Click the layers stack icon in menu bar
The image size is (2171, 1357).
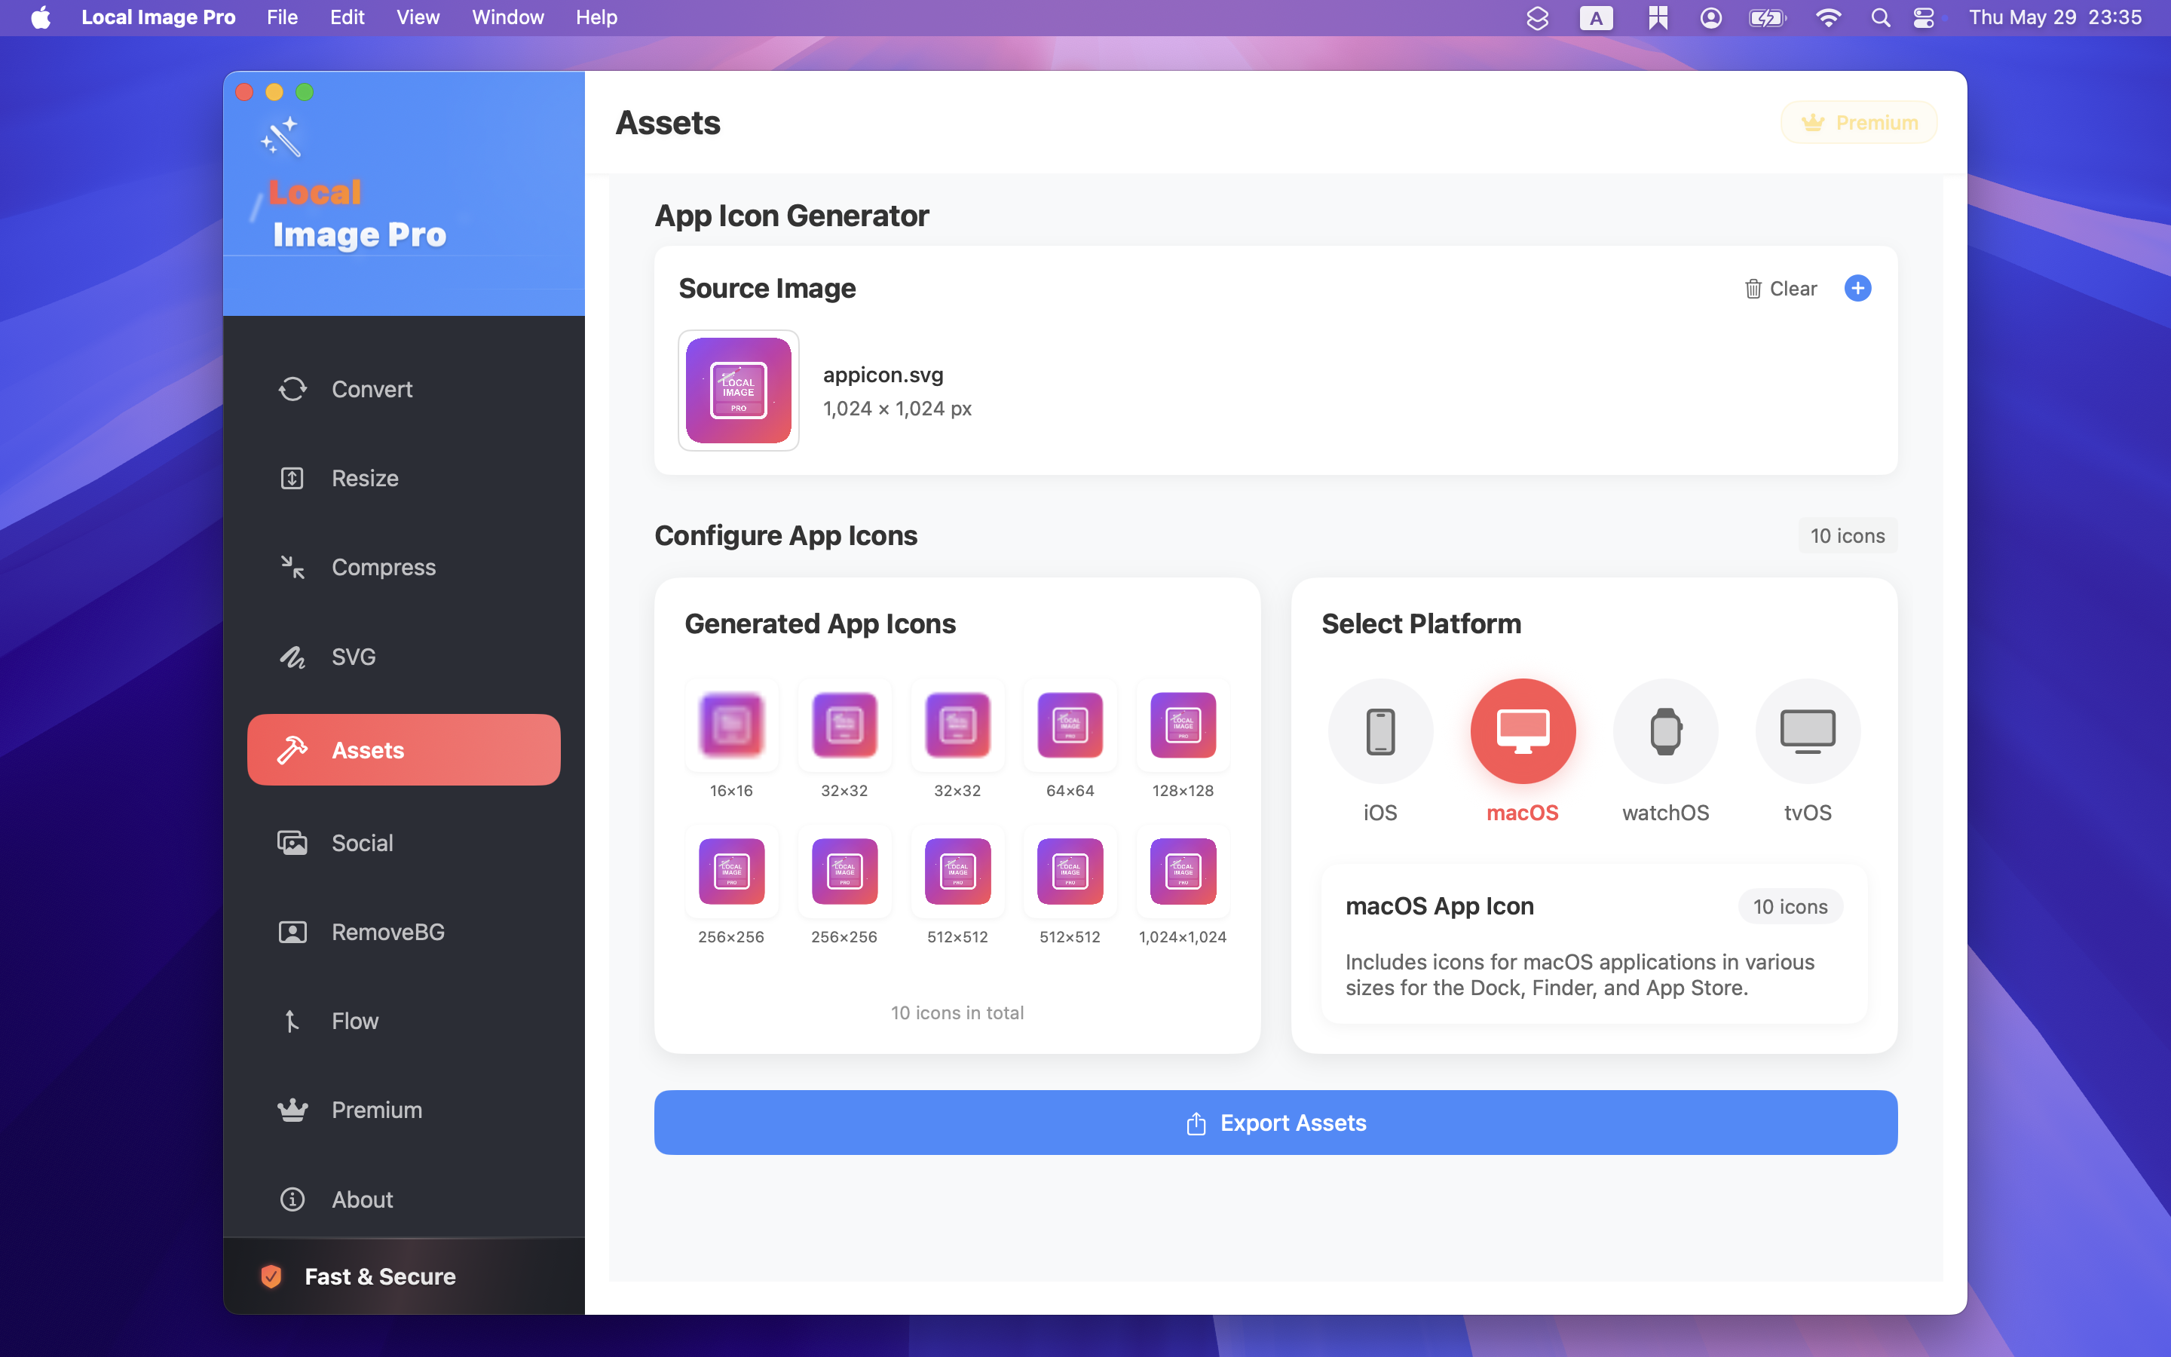coord(1538,17)
